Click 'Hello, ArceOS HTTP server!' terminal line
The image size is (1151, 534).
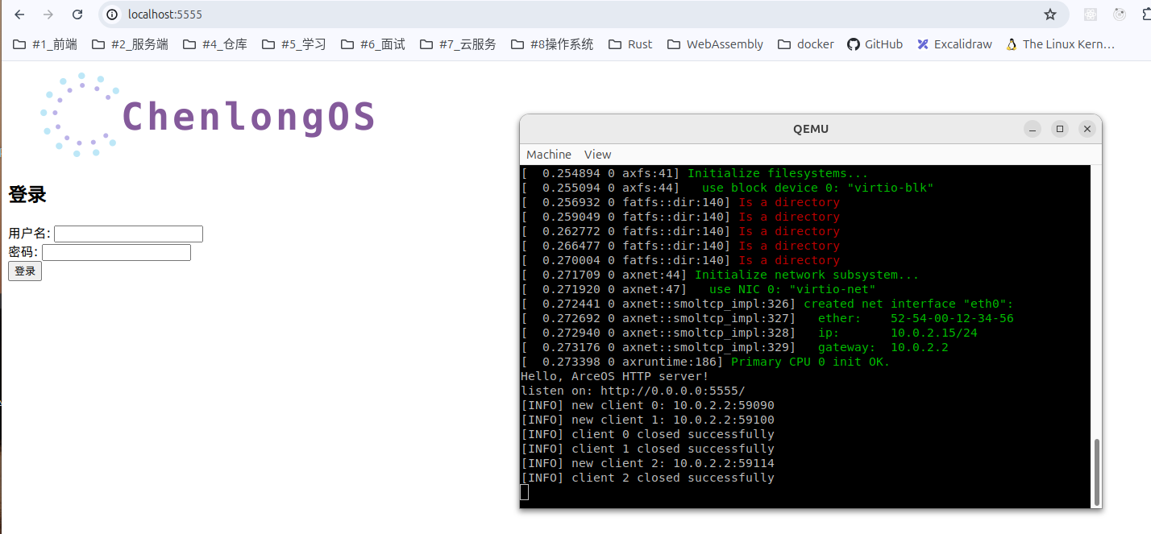pos(615,376)
